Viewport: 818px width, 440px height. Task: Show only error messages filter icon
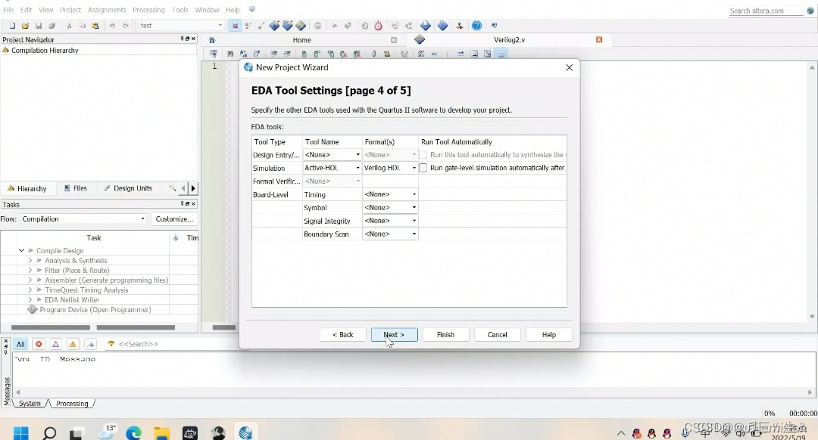(x=39, y=344)
